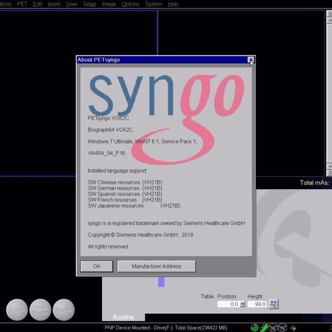Click 'SW German resources' line
The height and width of the screenshot is (332, 332).
pos(125,188)
